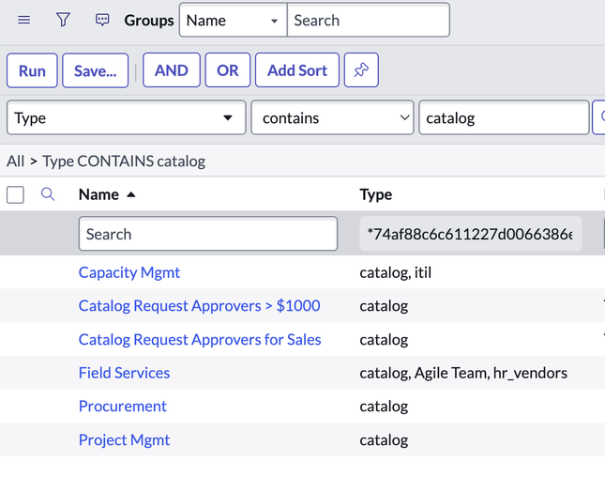Screen dimensions: 605x477
Task: Click the Add Sort button
Action: click(297, 70)
